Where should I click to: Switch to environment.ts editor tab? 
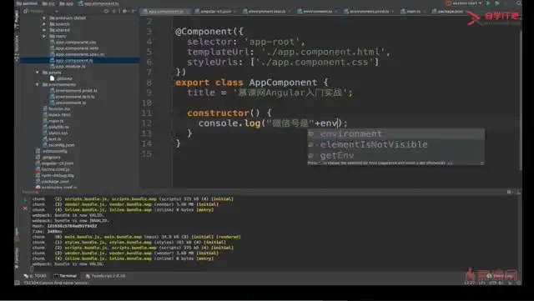(317, 11)
